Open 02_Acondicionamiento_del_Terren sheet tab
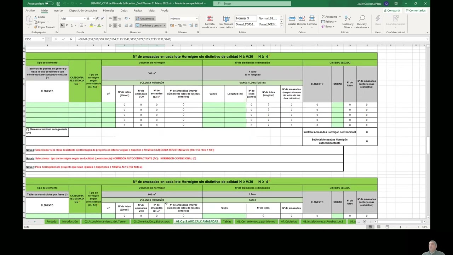Viewport: 453px width, 255px height. coord(105,222)
